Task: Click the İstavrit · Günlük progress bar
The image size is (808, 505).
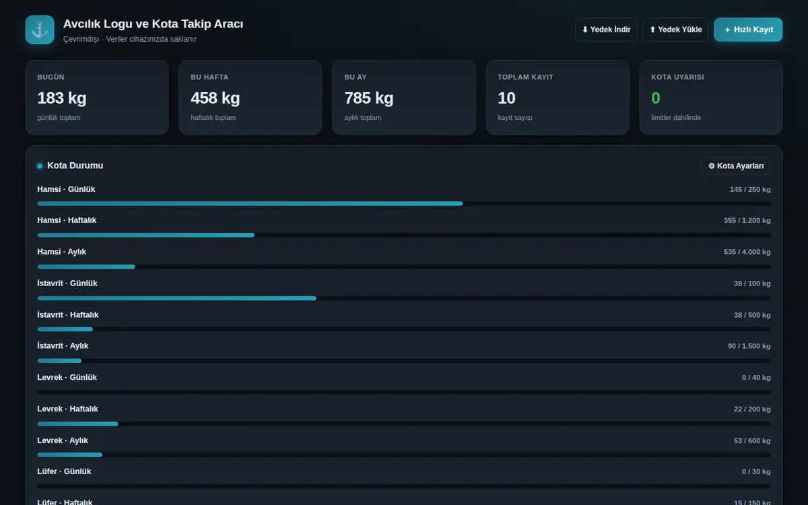Action: point(404,298)
